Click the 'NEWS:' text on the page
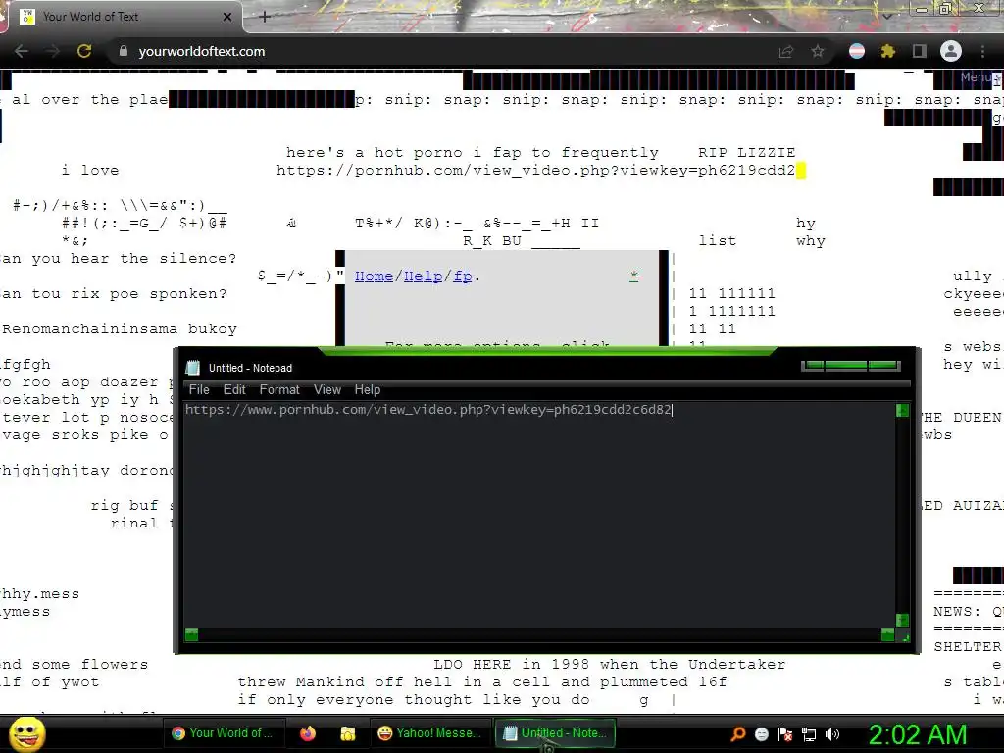Image resolution: width=1004 pixels, height=753 pixels. coord(957,612)
